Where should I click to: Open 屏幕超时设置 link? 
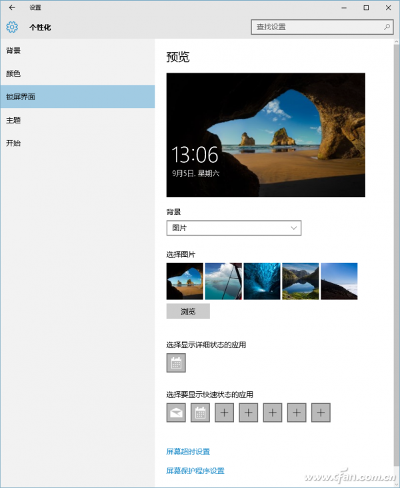coord(188,451)
